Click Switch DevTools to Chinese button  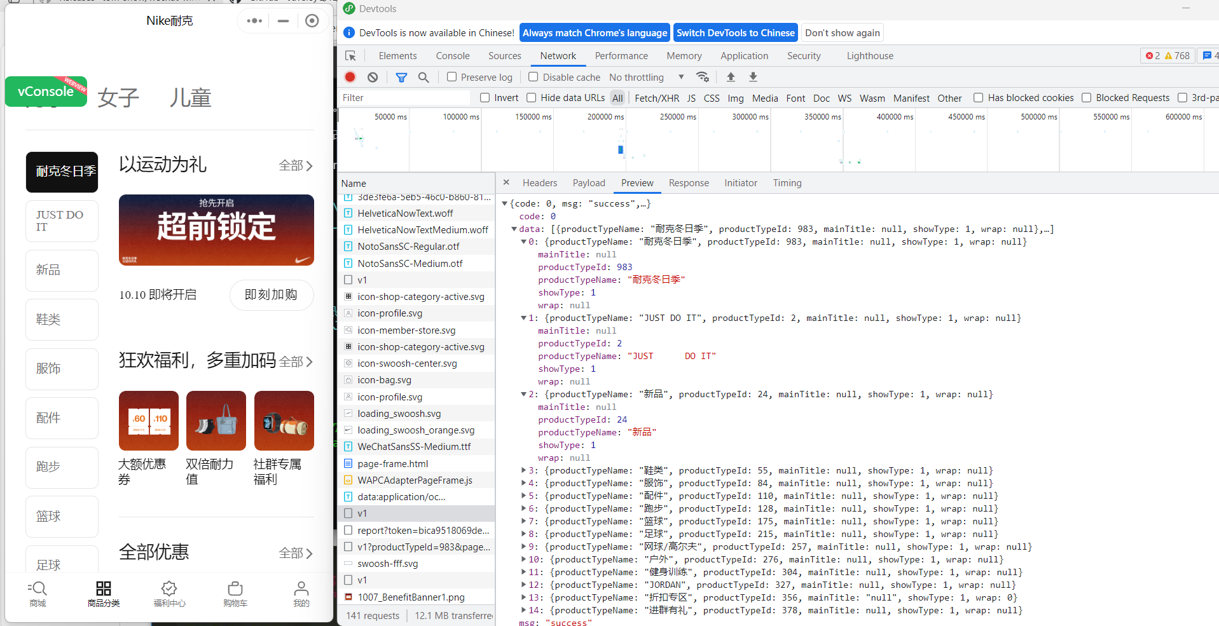click(x=735, y=33)
